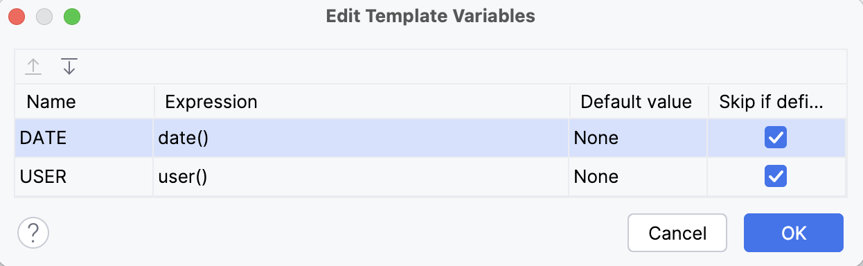Edit Default value None for USER

pos(639,177)
